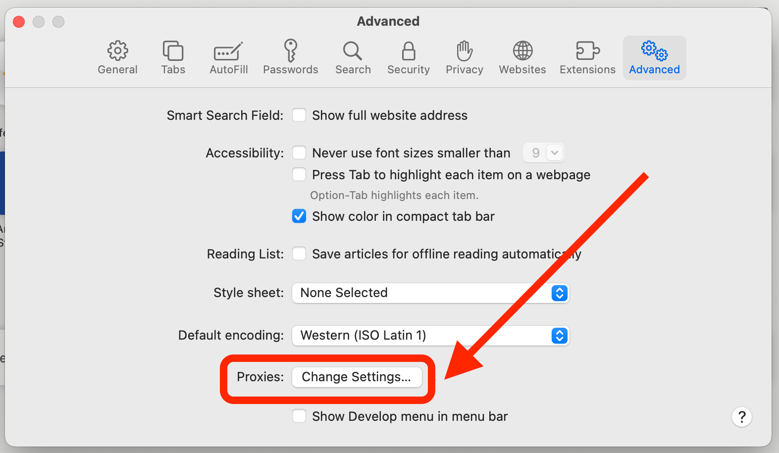Click the Advanced tab label
This screenshot has width=779, height=453.
pyautogui.click(x=654, y=70)
